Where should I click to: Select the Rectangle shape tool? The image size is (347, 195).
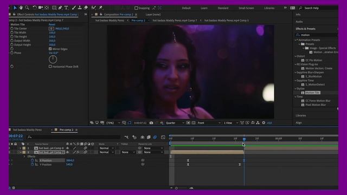point(54,8)
